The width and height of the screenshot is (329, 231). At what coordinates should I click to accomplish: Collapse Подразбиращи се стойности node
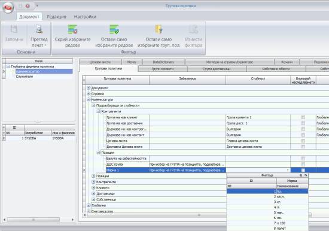click(93, 105)
